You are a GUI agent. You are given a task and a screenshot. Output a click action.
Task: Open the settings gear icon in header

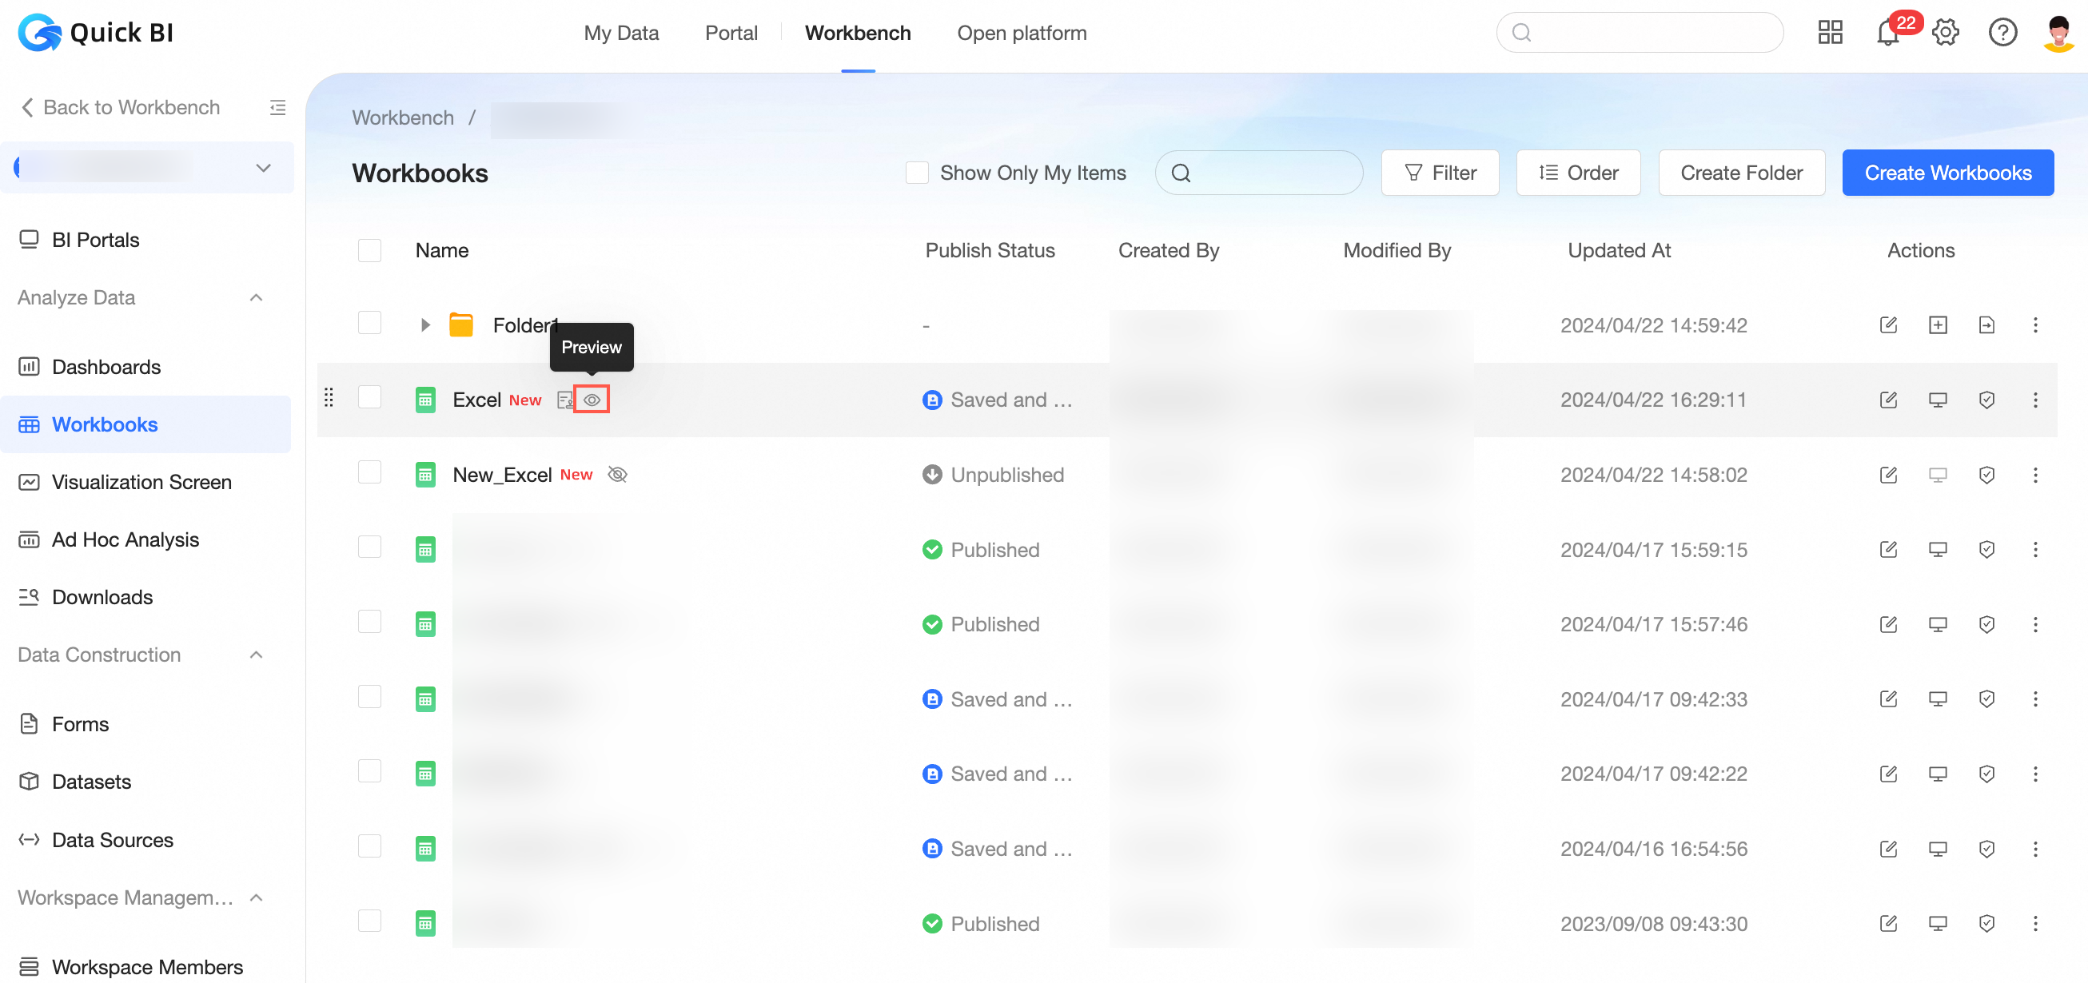pos(1946,34)
